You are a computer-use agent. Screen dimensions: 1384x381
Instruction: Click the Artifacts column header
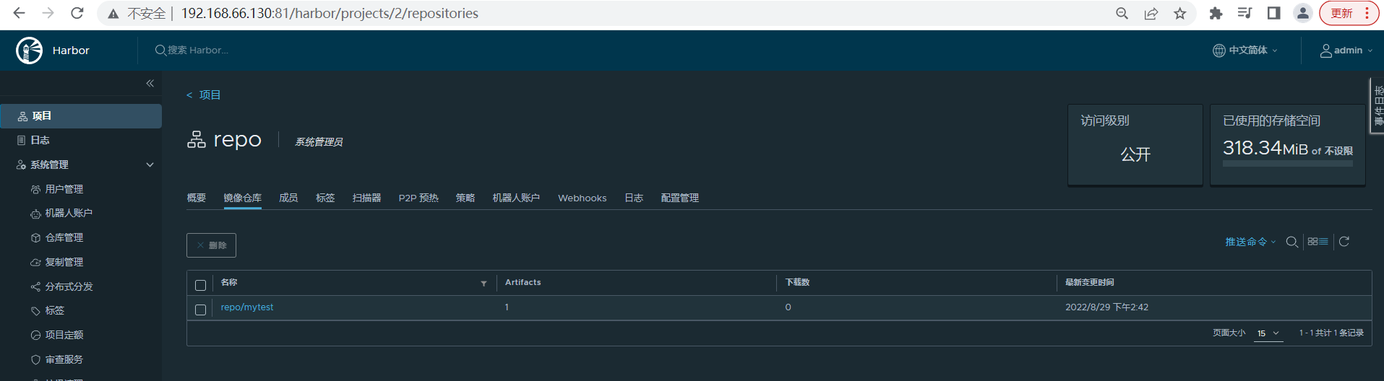pyautogui.click(x=523, y=283)
